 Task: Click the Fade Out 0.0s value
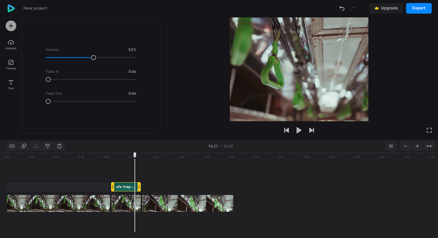(x=132, y=94)
